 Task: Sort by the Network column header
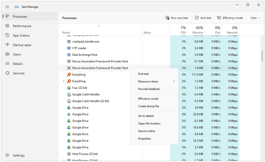(x=230, y=30)
